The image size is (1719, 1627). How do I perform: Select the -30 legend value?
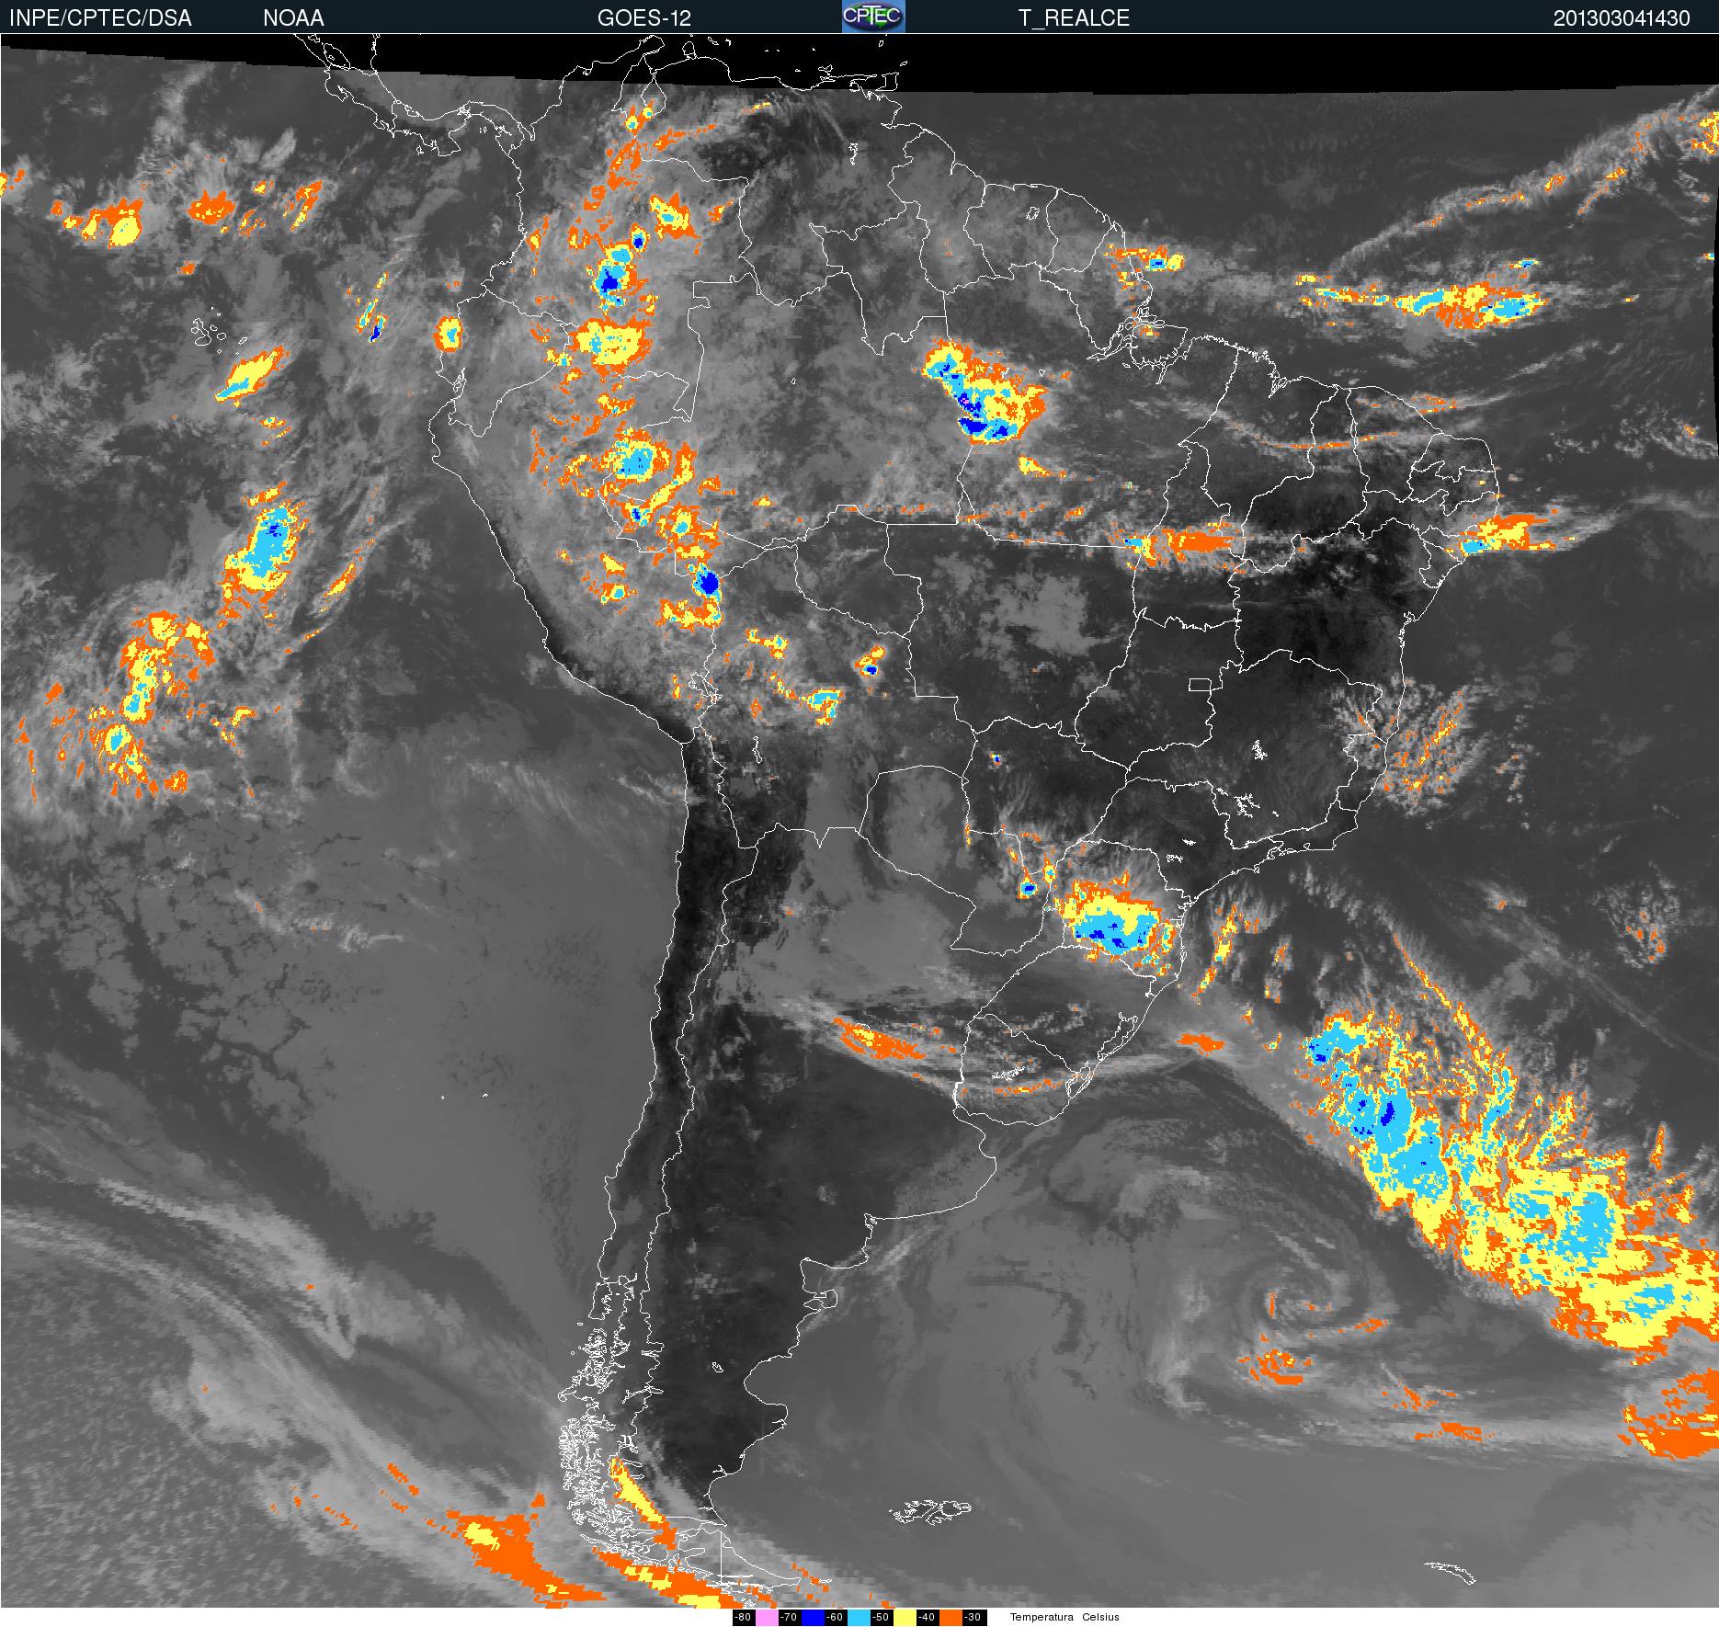[974, 1618]
